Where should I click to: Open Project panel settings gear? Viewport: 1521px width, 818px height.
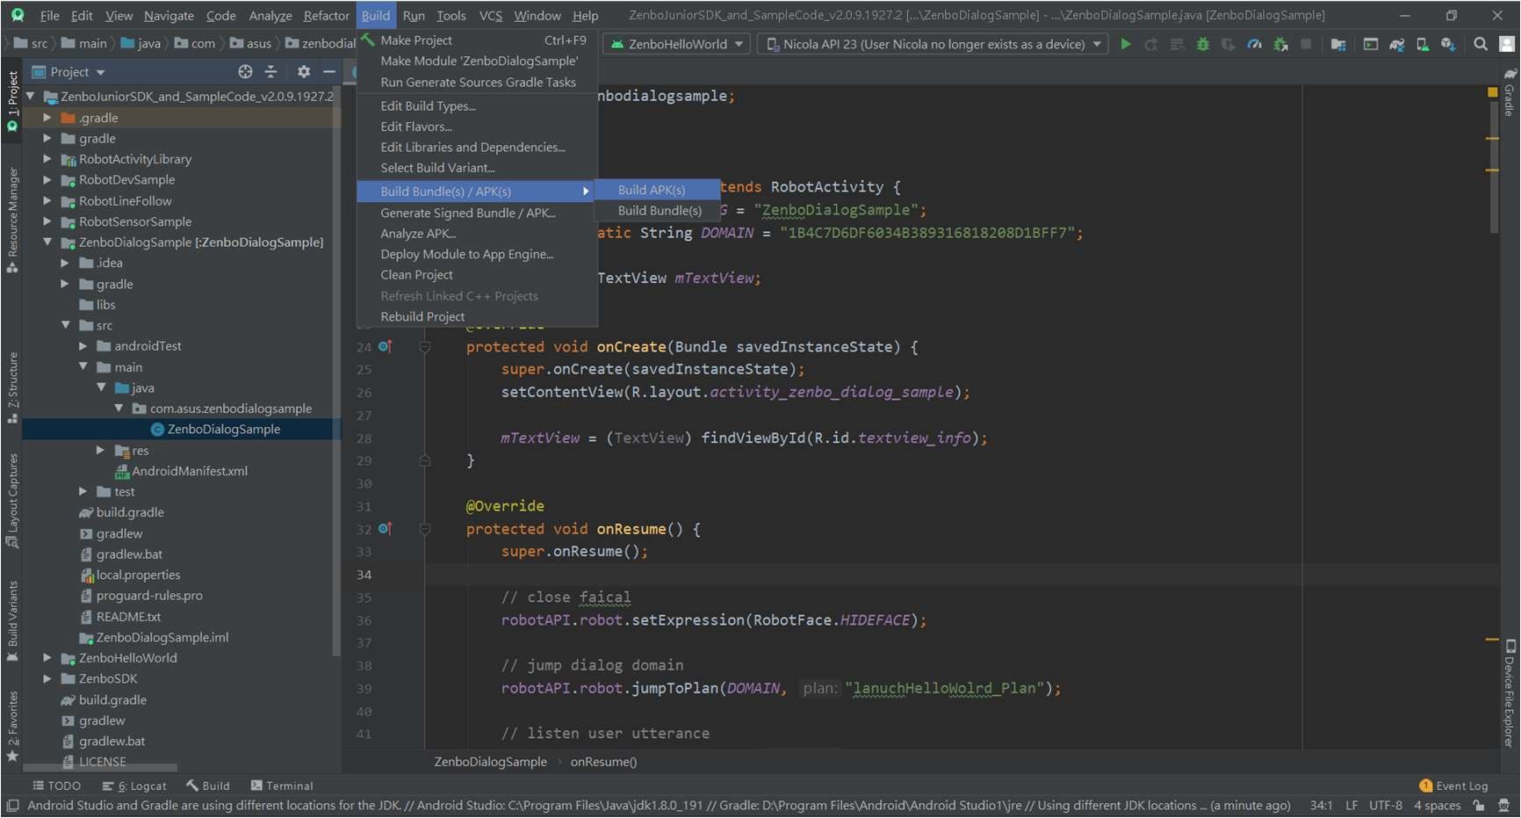pyautogui.click(x=304, y=72)
